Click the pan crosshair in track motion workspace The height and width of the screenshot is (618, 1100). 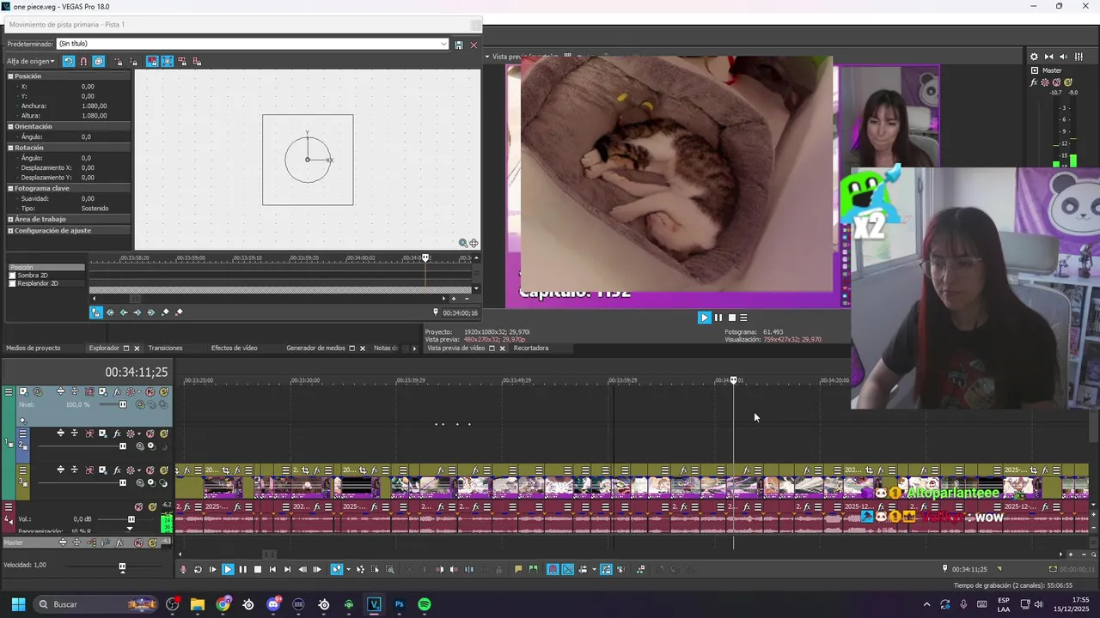(x=474, y=243)
